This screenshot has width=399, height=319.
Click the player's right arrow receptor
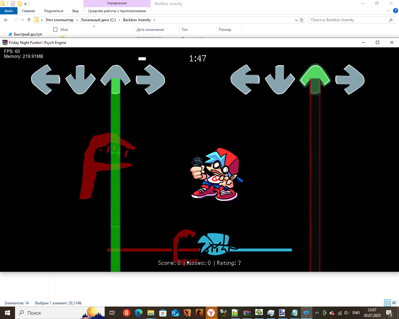[350, 79]
